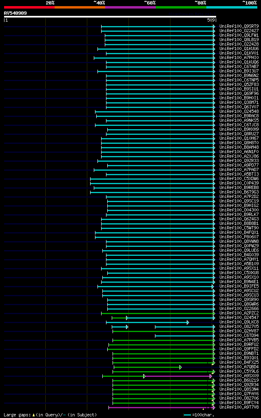This screenshot has width=261, height=418.
Task: Open hit UniRef100_Q8LB19
Action: pos(239,40)
